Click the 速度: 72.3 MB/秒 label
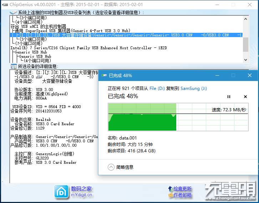The width and height of the screenshot is (259, 203). pos(229,110)
